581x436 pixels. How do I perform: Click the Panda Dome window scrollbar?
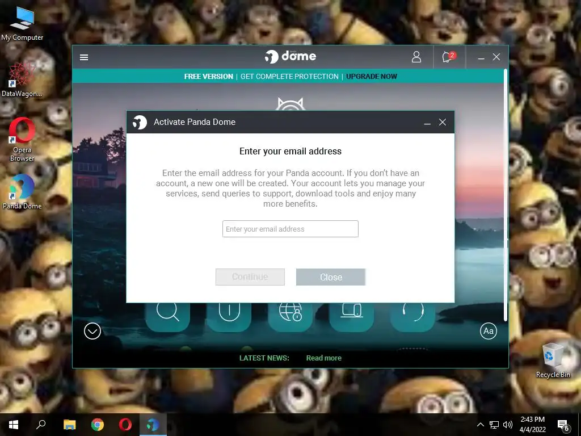click(505, 195)
